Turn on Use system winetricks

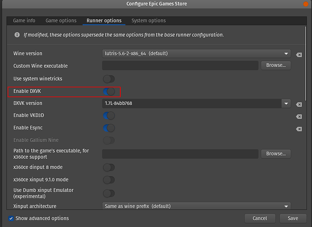(x=109, y=79)
